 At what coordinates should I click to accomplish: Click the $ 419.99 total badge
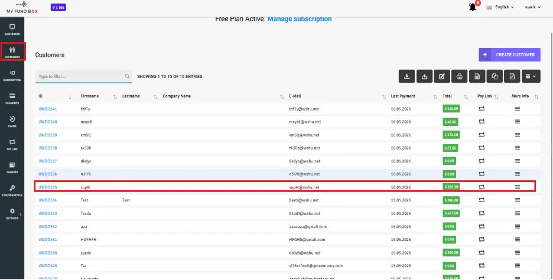point(451,109)
